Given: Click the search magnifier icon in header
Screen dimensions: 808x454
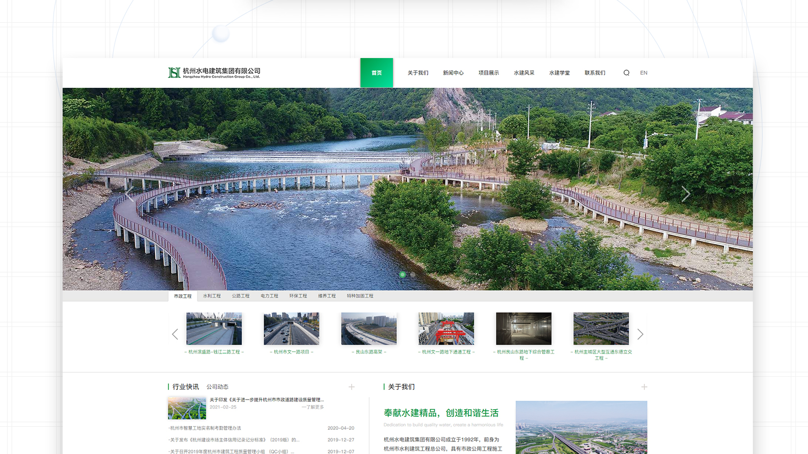Looking at the screenshot, I should pyautogui.click(x=626, y=73).
